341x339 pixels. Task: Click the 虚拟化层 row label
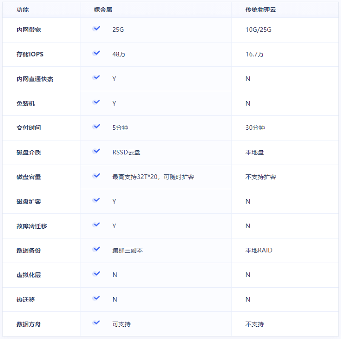coord(29,275)
